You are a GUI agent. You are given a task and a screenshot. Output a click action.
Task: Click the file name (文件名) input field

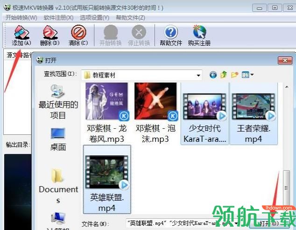[182, 223]
